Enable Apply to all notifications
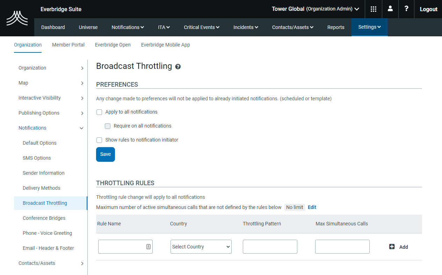Image resolution: width=442 pixels, height=275 pixels. (x=99, y=112)
